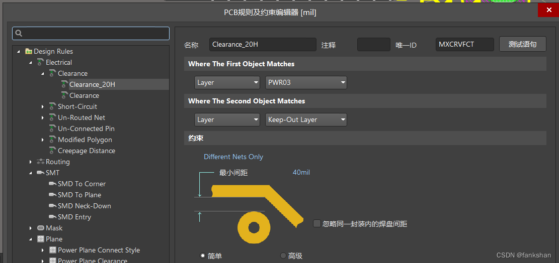Click the Routing category icon
The height and width of the screenshot is (263, 559).
point(40,162)
